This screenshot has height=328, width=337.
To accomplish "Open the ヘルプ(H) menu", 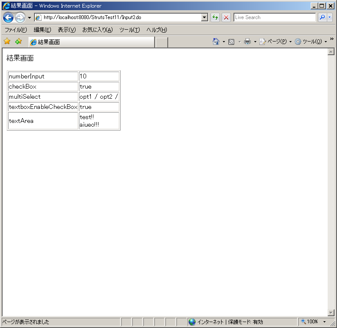I will tap(157, 30).
